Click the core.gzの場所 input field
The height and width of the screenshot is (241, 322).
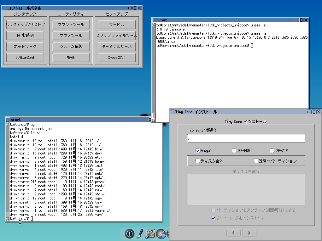tap(246, 138)
